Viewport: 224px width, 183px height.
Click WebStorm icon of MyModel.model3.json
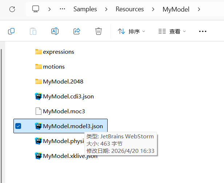pyautogui.click(x=39, y=126)
